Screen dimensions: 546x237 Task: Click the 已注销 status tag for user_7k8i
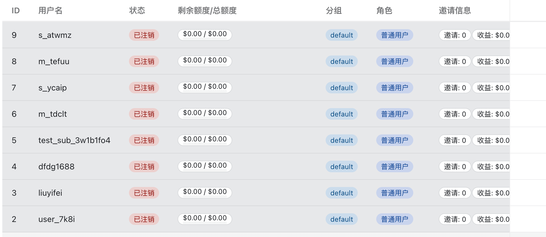(x=144, y=219)
